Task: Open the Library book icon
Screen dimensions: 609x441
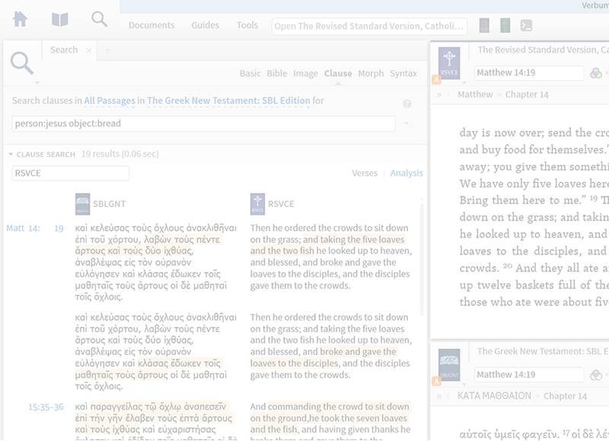Action: [60, 20]
